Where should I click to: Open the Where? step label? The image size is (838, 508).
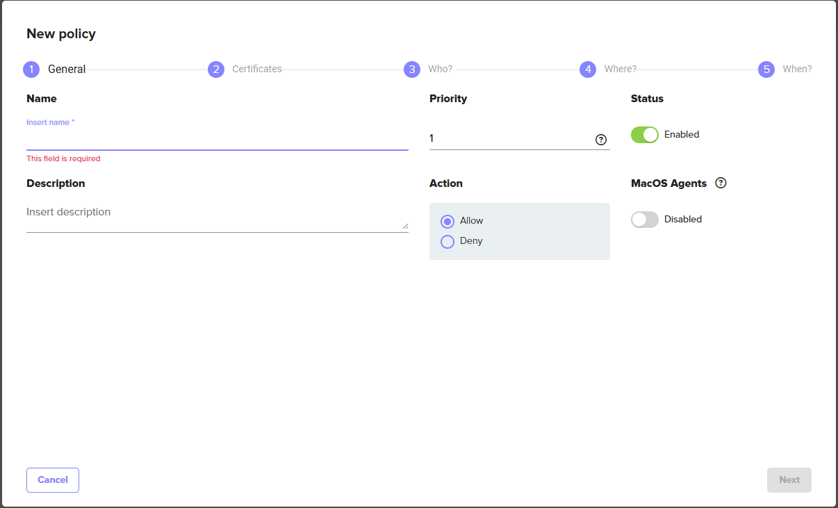pos(620,69)
